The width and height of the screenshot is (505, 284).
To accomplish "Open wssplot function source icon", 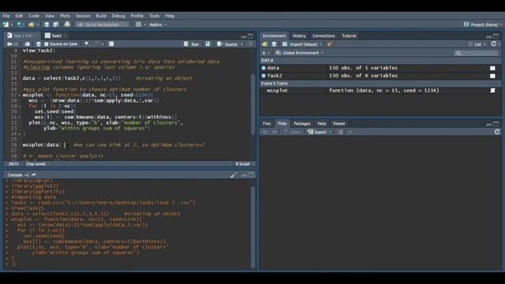I will (492, 91).
